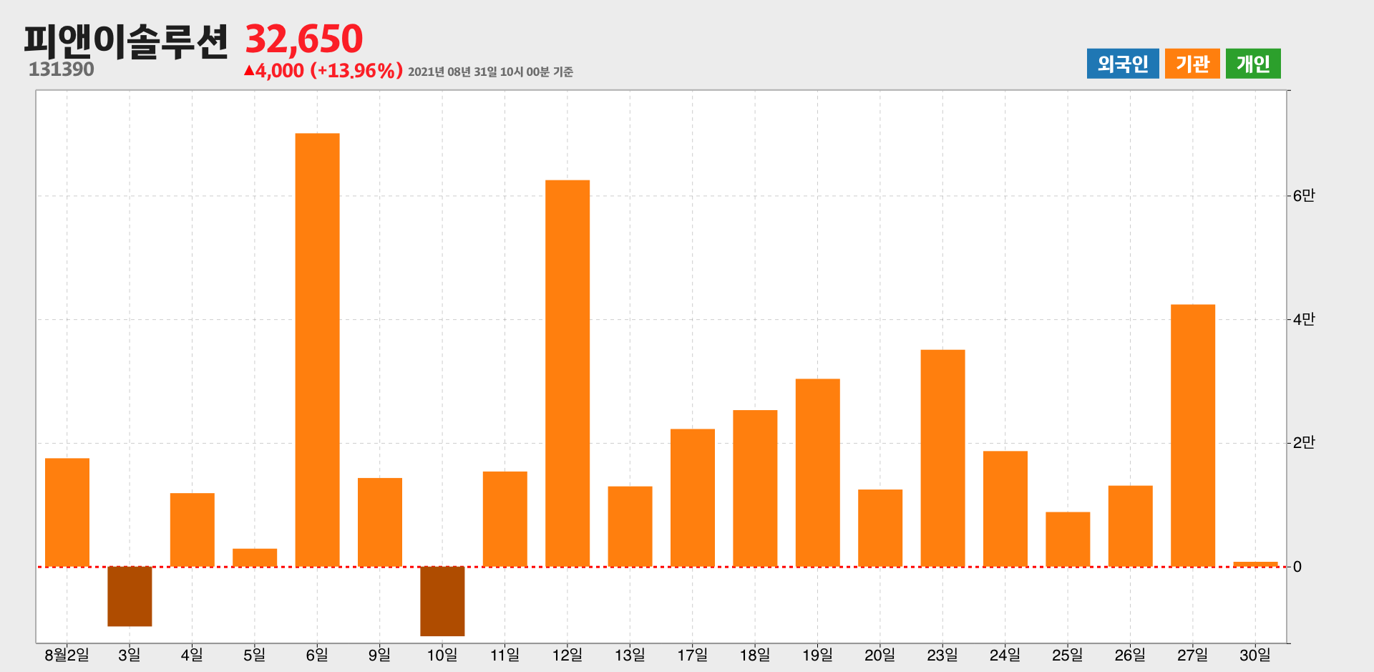Click the 2만 y-axis label
This screenshot has width=1374, height=672.
point(1304,443)
